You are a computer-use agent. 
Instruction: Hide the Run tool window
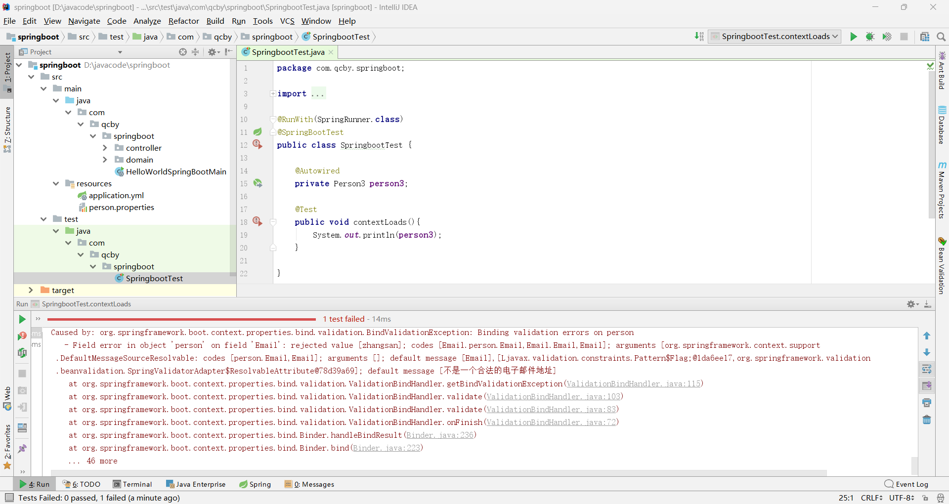tap(928, 304)
